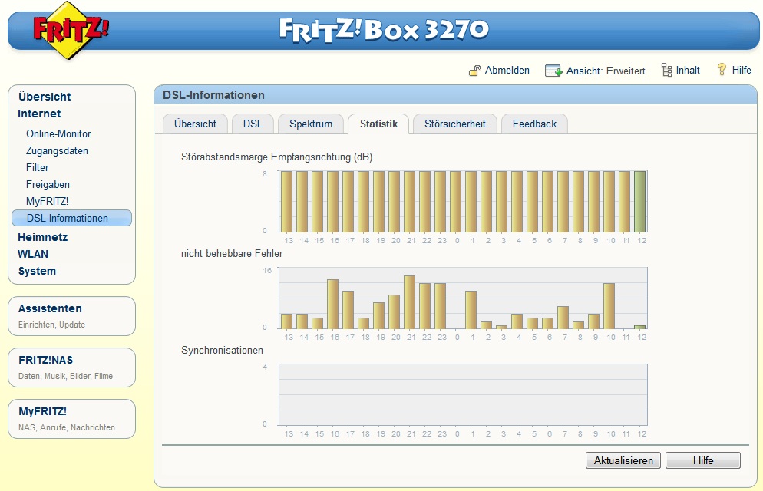Expand the Heimnetz sidebar section
Image resolution: width=763 pixels, height=491 pixels.
[x=43, y=237]
